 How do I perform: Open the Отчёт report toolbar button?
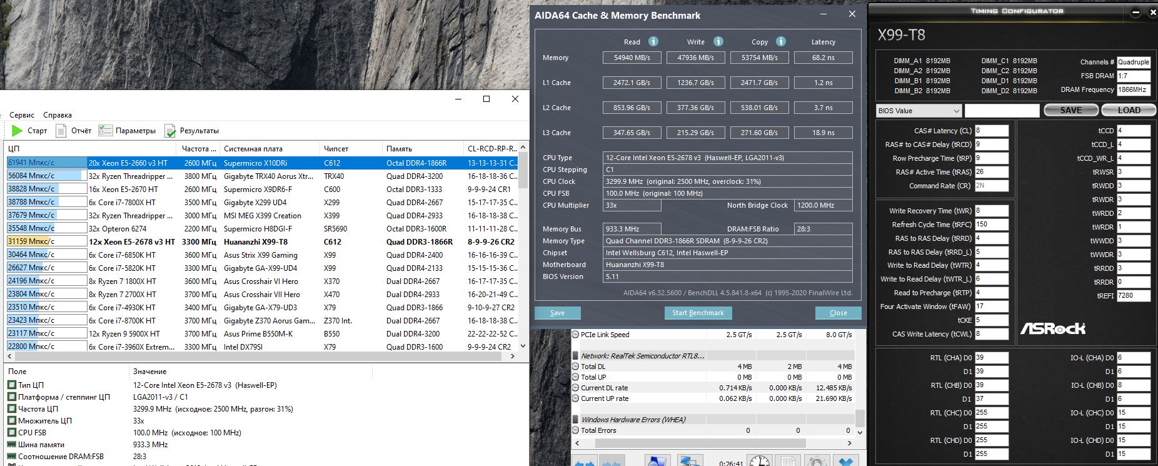pos(74,131)
